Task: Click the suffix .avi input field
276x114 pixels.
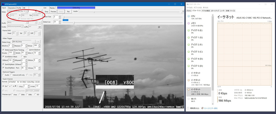Action: 33,26
